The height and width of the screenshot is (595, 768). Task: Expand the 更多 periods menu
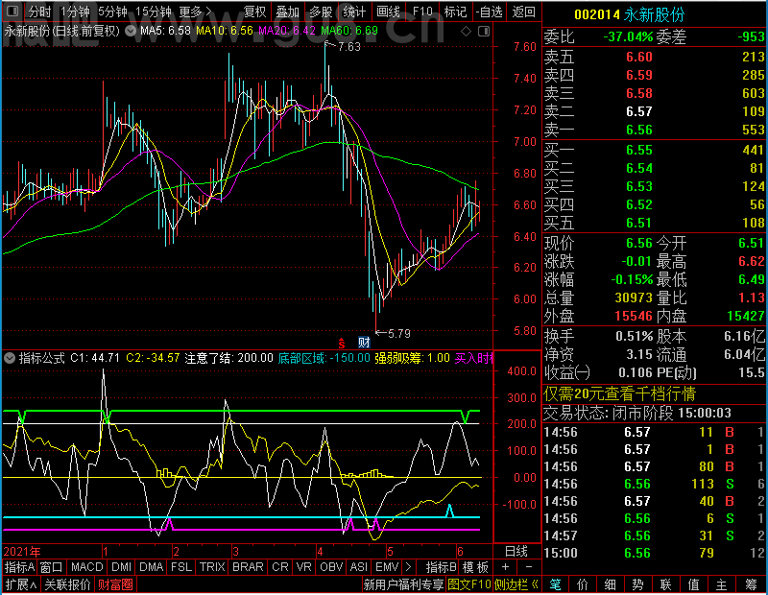pos(195,12)
